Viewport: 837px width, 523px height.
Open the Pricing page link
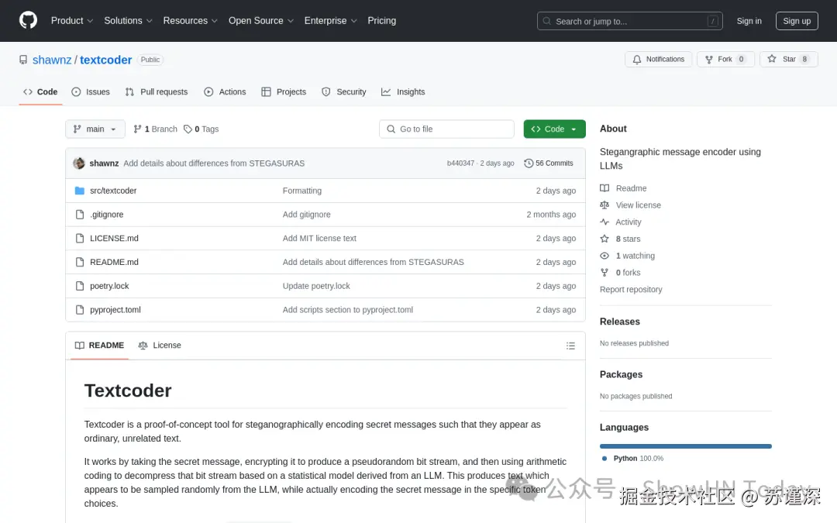[x=381, y=21]
